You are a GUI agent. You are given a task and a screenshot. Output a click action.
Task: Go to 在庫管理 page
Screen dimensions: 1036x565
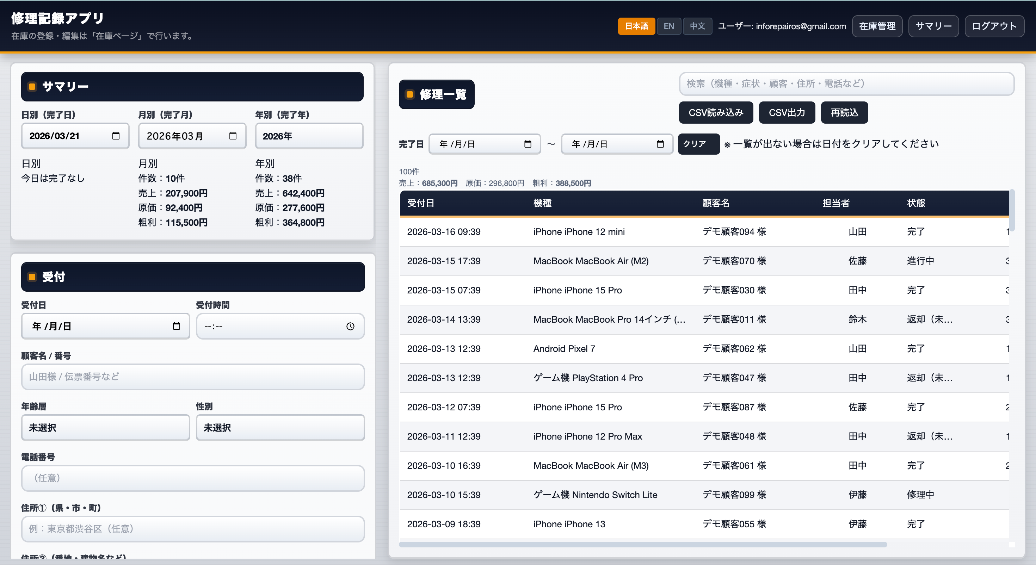coord(877,26)
